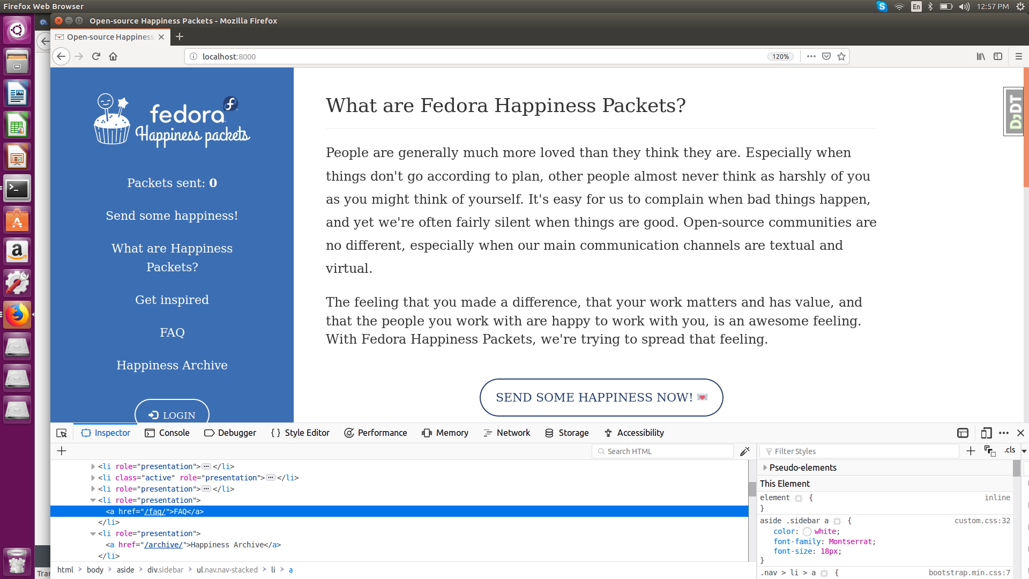Toggle the .cls class panel
Viewport: 1029px width, 579px height.
tap(1010, 450)
